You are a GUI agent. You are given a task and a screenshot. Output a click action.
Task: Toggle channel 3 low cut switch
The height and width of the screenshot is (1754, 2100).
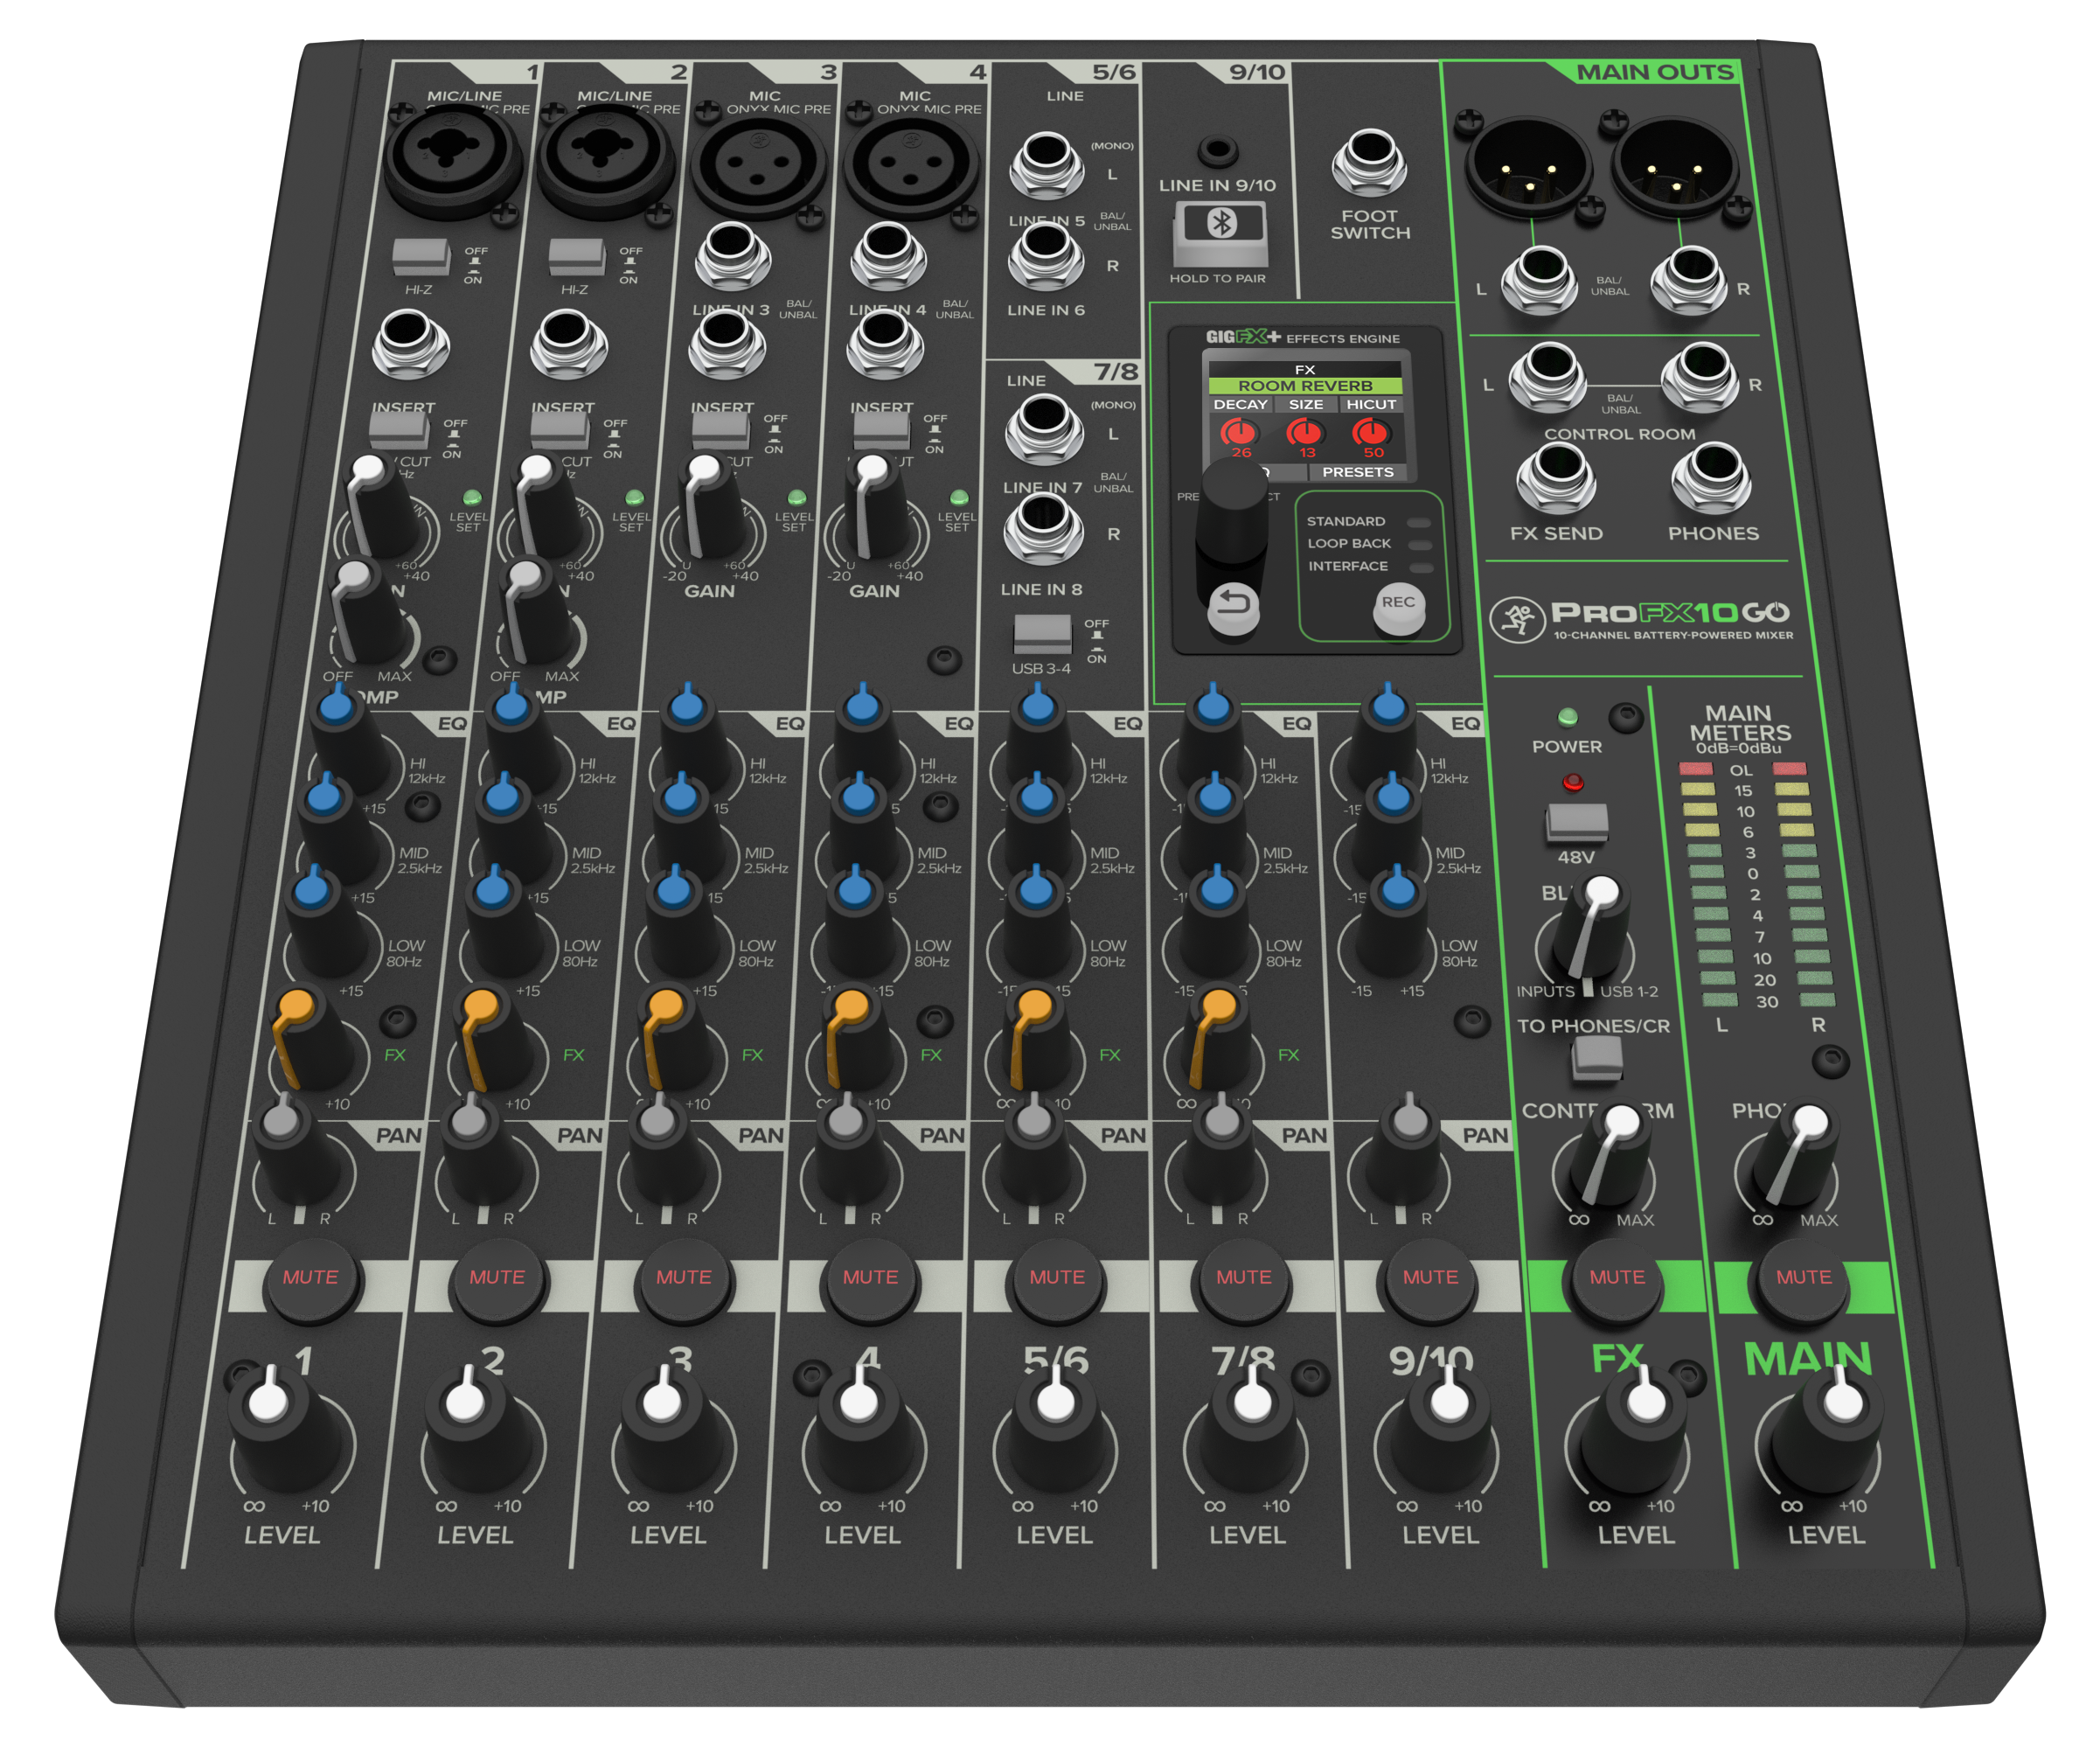720,430
